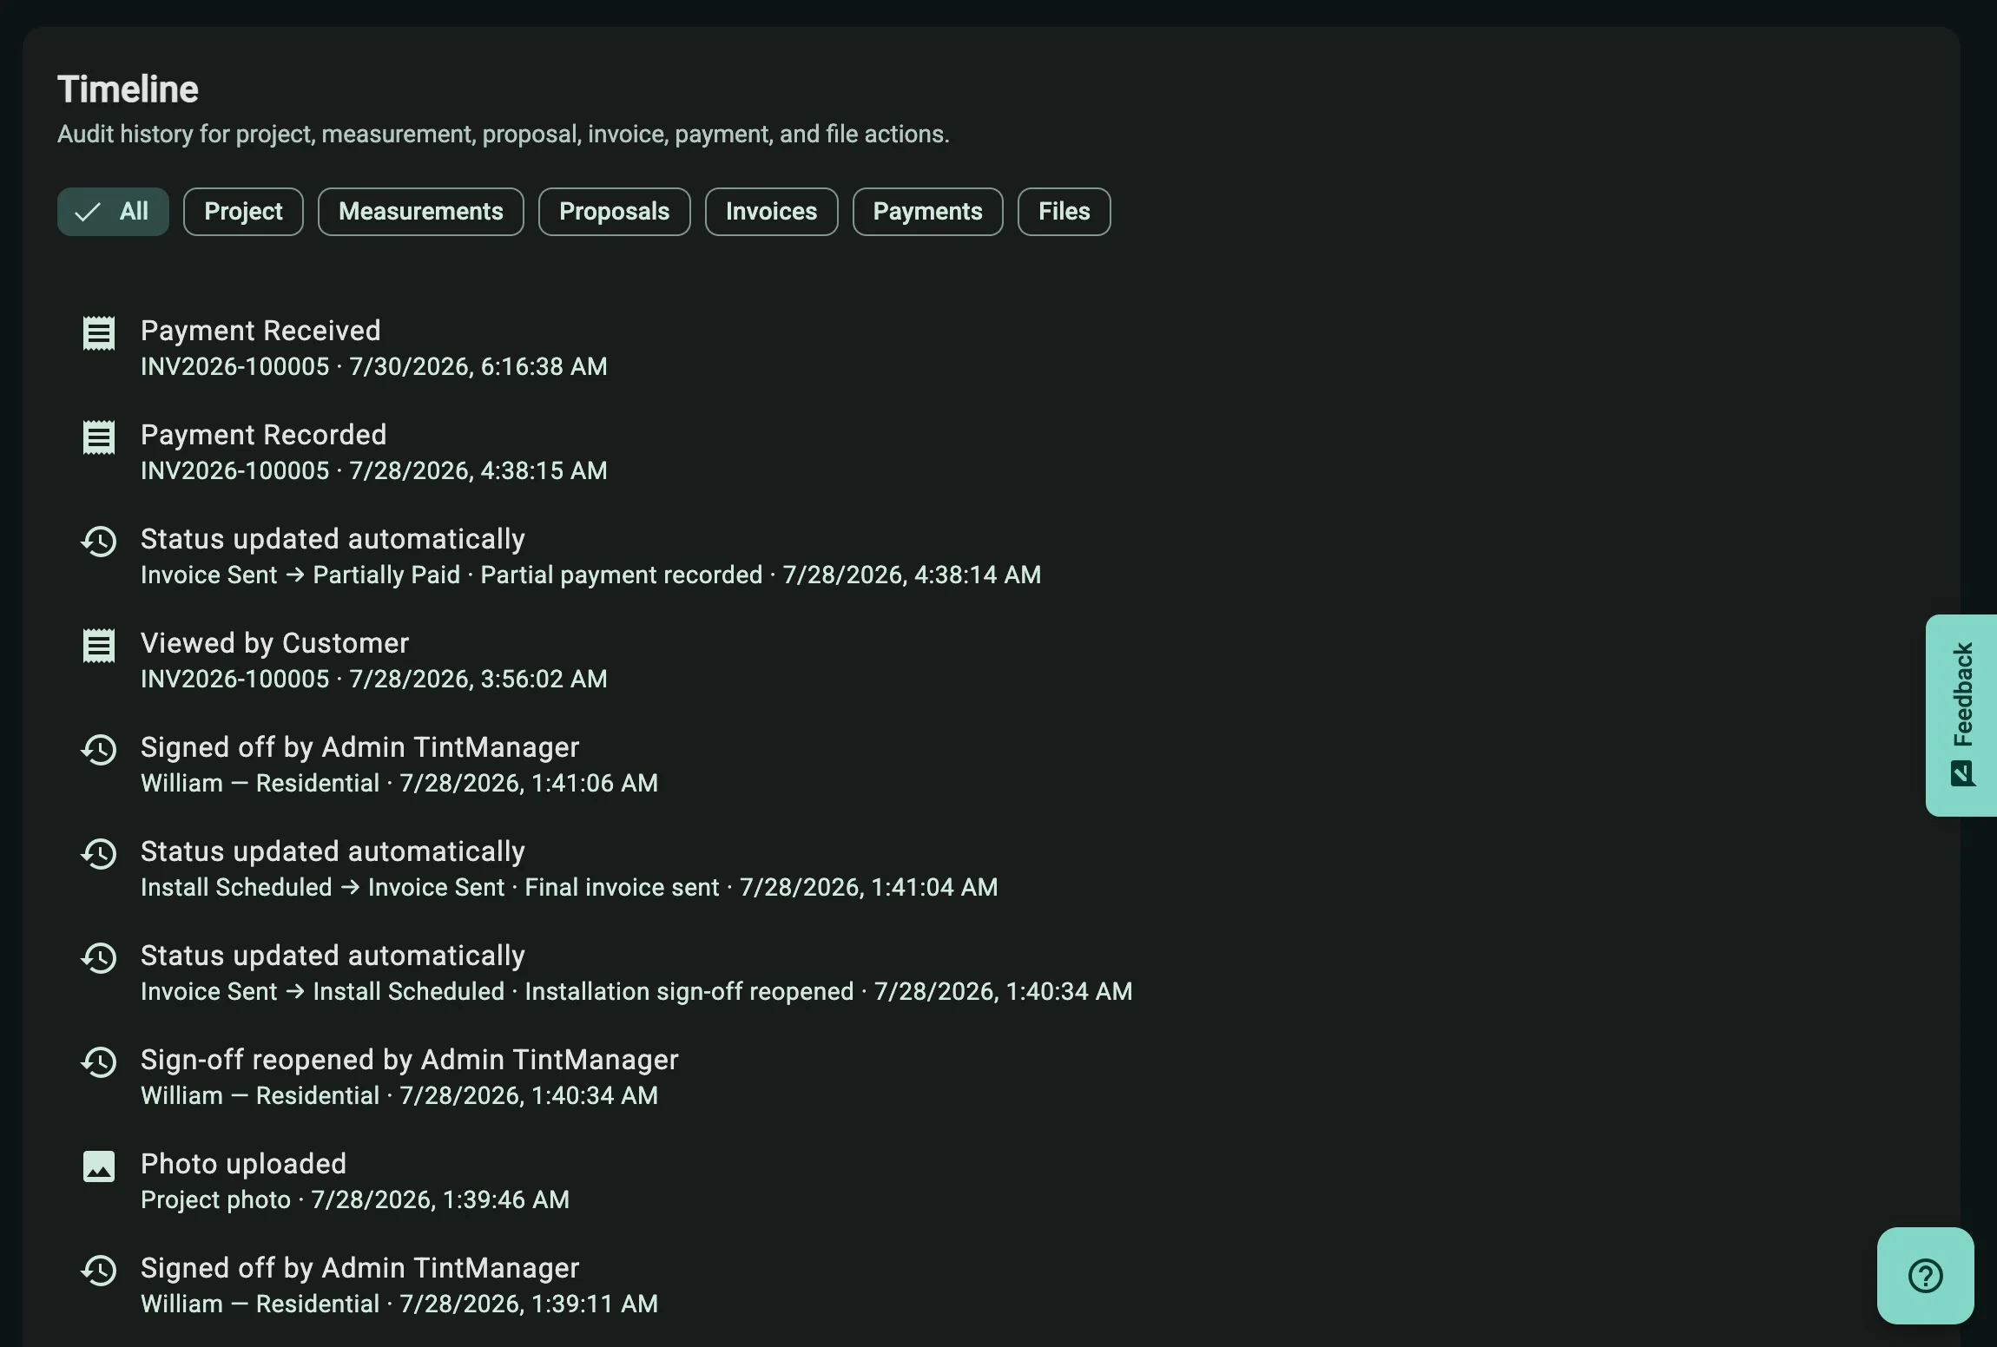Click the INV2026-100005 7/28/2026, 3:56:02 AM line
This screenshot has width=1997, height=1347.
(374, 679)
